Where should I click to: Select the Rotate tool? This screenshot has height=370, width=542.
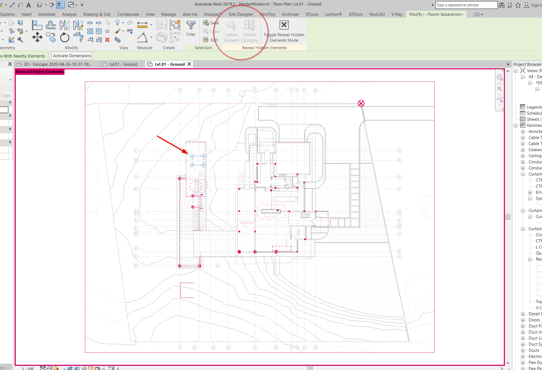click(65, 37)
